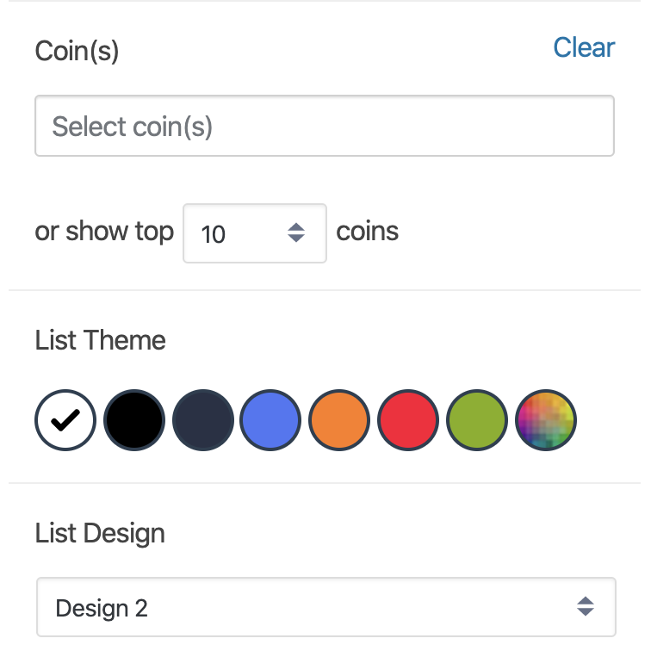
Task: Click the List Theme section heading
Action: click(100, 340)
